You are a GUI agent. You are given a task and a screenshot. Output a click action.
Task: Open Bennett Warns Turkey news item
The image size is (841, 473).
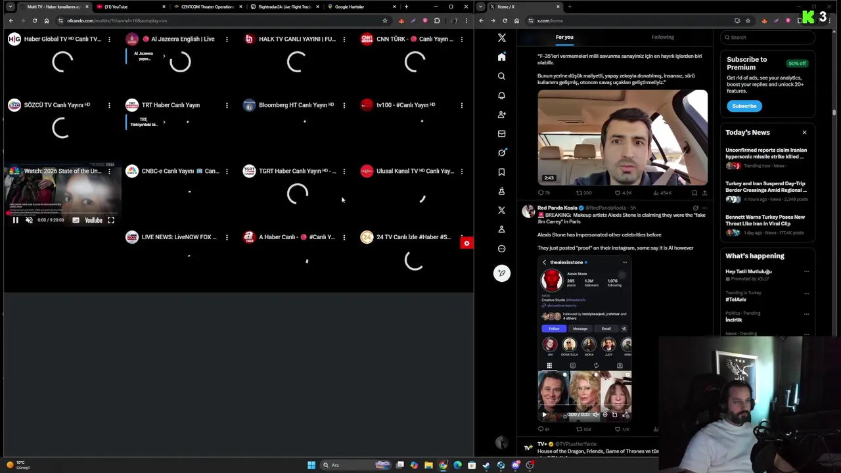point(767,225)
